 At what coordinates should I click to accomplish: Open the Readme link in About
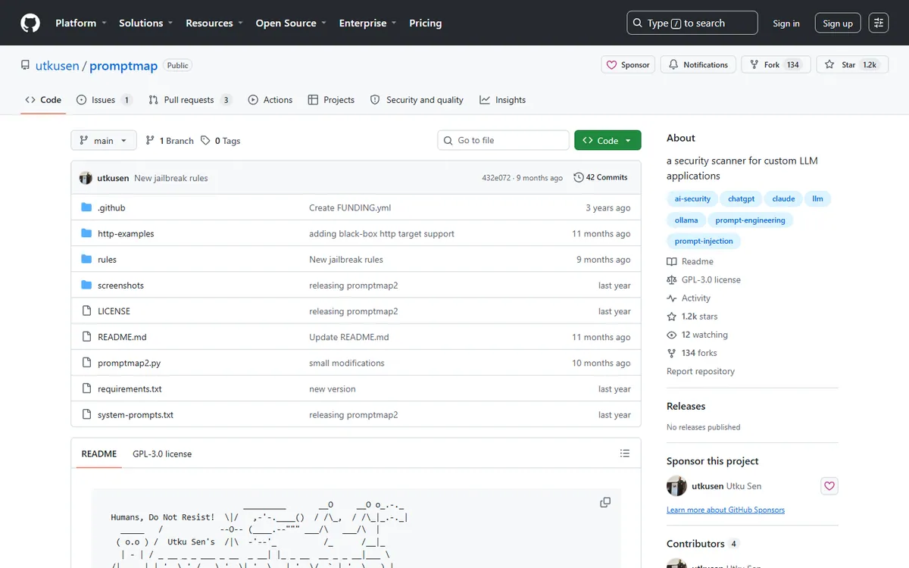[x=690, y=261]
